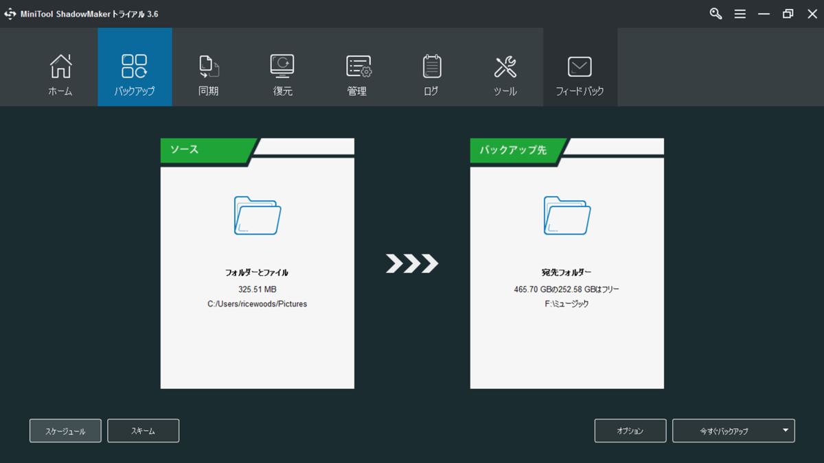Click the 325.51 MB size text

[257, 289]
